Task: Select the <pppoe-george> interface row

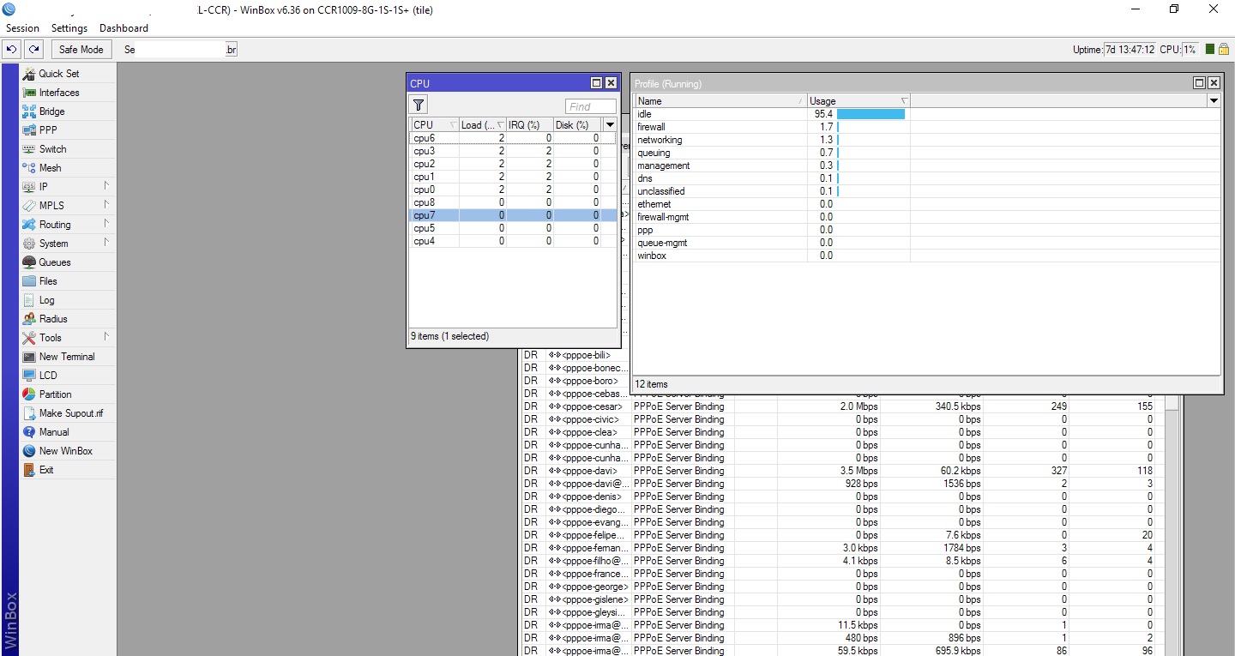Action: (842, 587)
